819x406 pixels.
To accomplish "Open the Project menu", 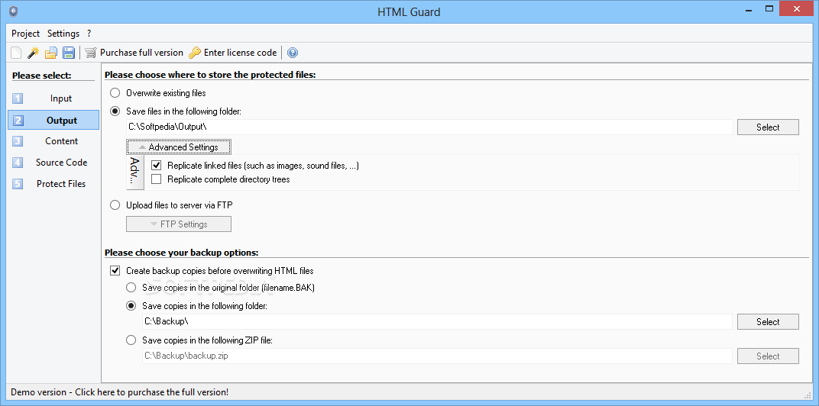I will coord(26,34).
